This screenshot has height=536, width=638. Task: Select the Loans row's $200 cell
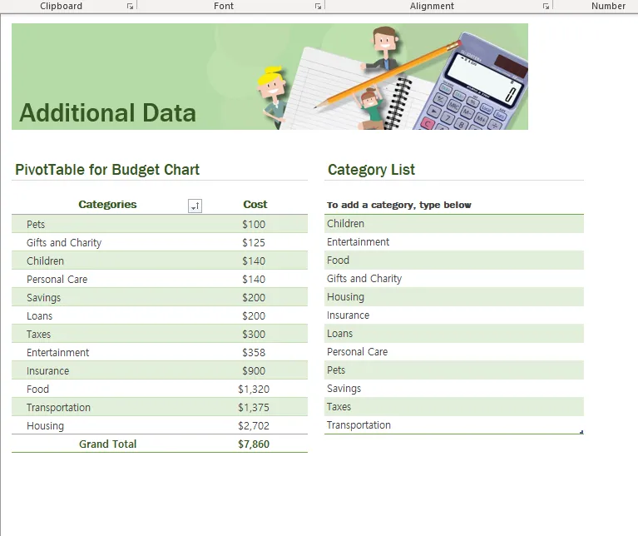pyautogui.click(x=254, y=315)
